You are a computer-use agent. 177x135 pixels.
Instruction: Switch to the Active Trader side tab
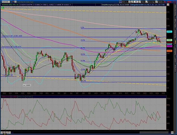(175, 23)
